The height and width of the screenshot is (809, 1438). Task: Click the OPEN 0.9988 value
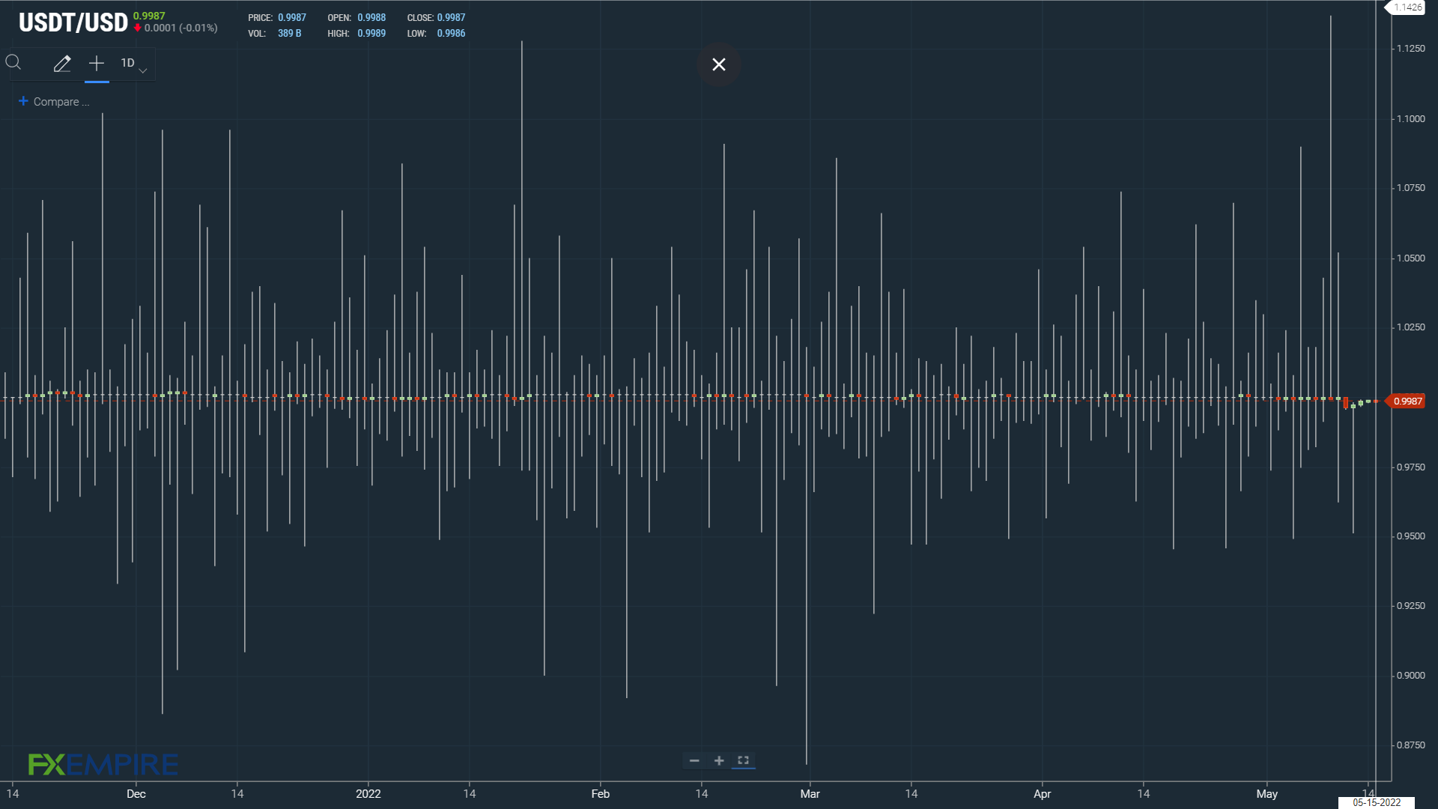pos(371,18)
